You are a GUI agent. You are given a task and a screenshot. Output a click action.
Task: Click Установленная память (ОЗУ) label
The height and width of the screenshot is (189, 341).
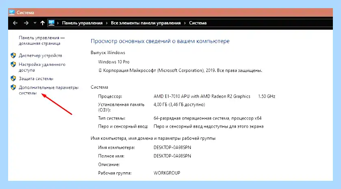121,107
